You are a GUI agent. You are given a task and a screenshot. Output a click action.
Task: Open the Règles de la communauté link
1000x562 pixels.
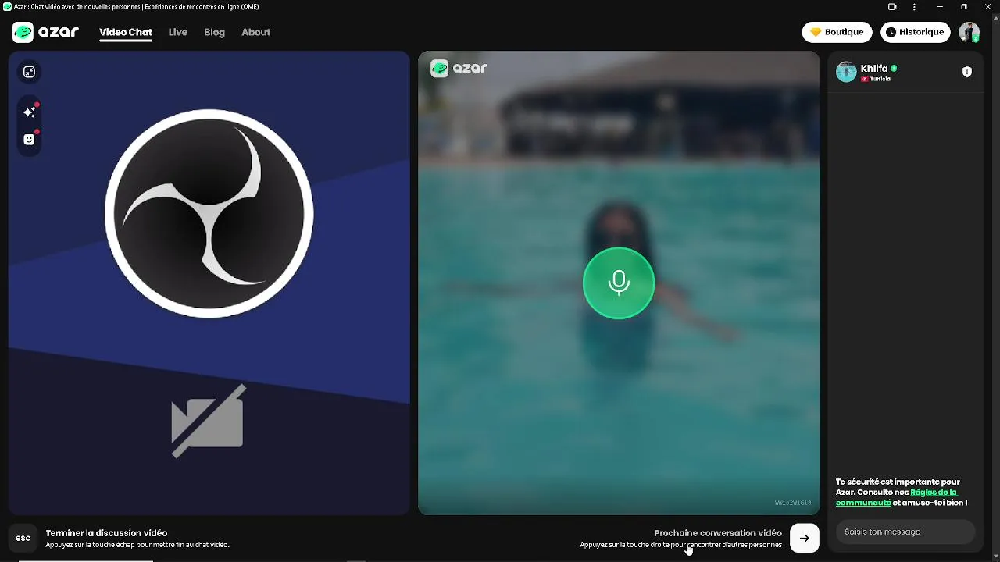897,497
